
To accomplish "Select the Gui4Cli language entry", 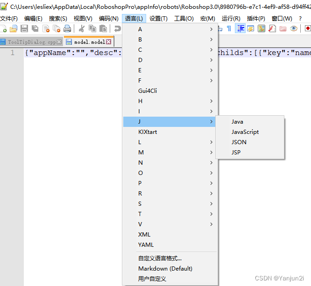I will (x=170, y=91).
